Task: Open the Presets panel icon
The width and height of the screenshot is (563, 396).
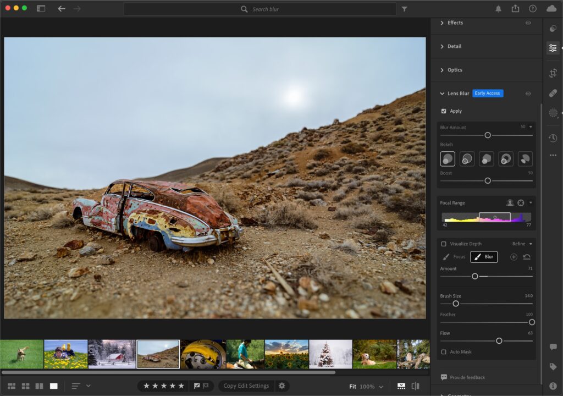Action: [x=553, y=29]
